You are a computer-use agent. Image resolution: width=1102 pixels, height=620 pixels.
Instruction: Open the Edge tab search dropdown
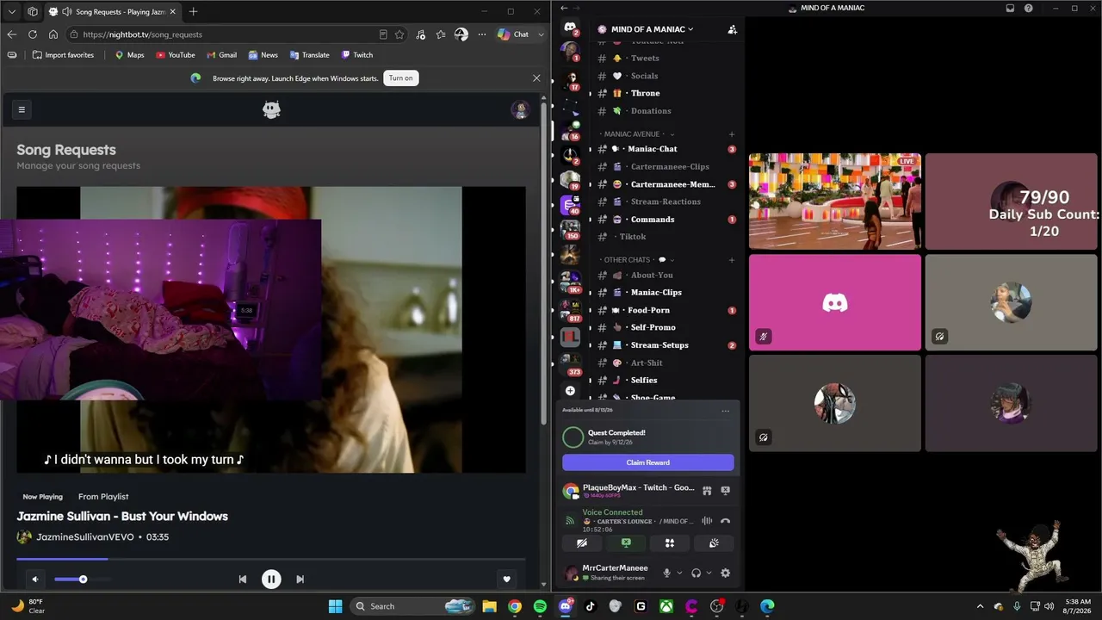coord(12,11)
